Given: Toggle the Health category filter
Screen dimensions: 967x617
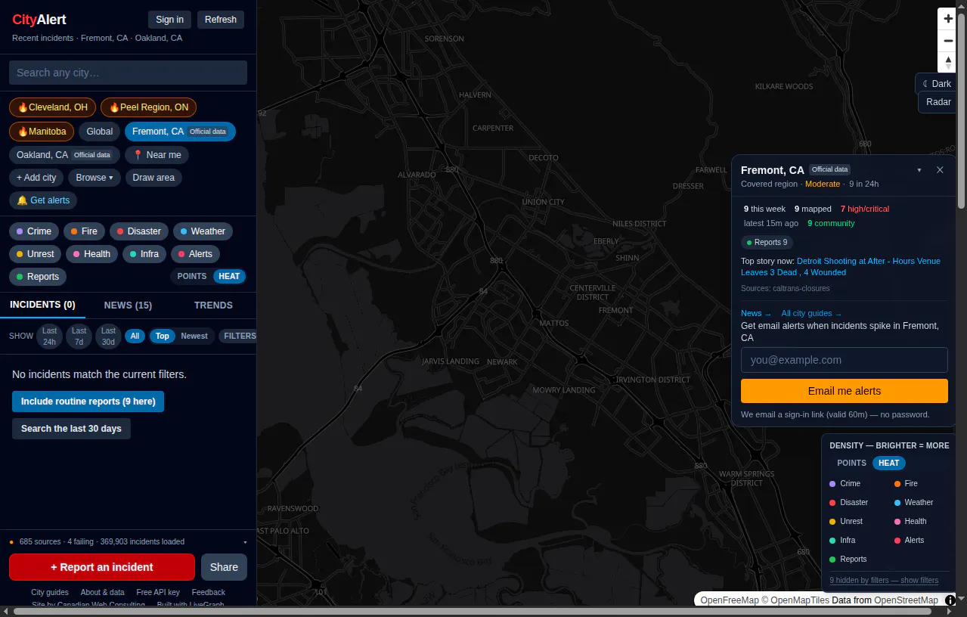Looking at the screenshot, I should click(91, 254).
